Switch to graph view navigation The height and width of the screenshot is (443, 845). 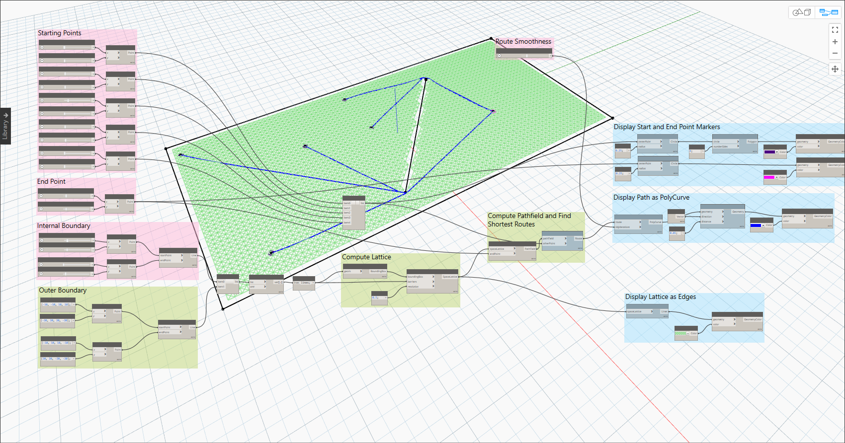pyautogui.click(x=829, y=12)
